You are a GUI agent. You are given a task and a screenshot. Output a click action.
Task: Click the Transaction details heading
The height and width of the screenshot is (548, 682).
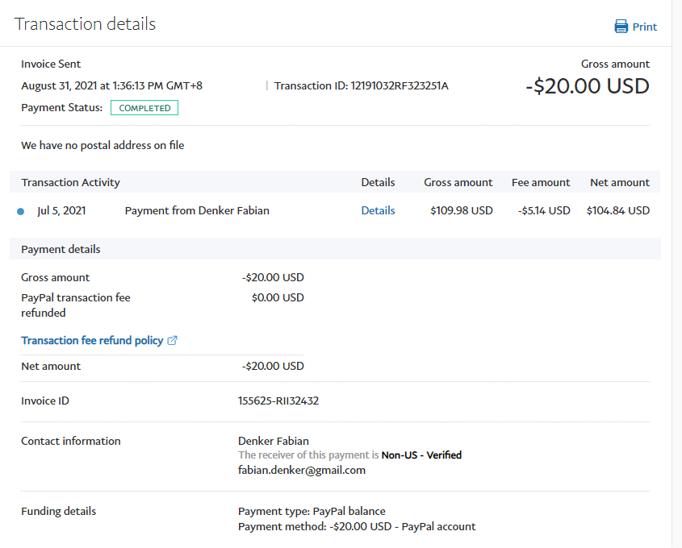pyautogui.click(x=85, y=24)
